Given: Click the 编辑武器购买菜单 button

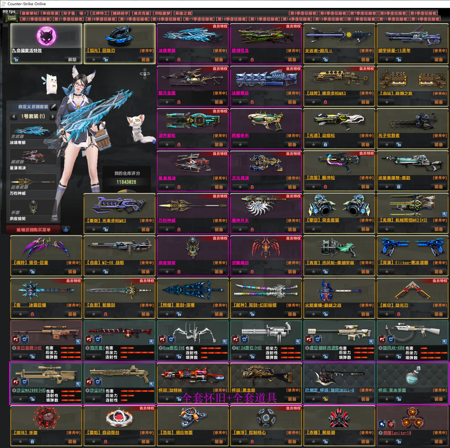Looking at the screenshot, I should pyautogui.click(x=33, y=229).
